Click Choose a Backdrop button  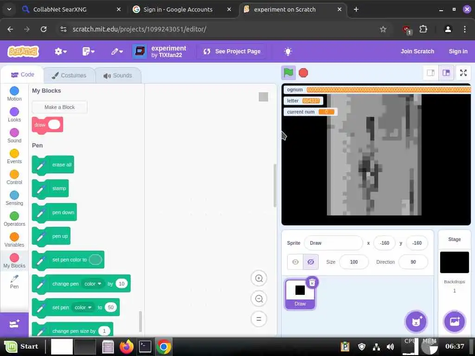coord(455,322)
